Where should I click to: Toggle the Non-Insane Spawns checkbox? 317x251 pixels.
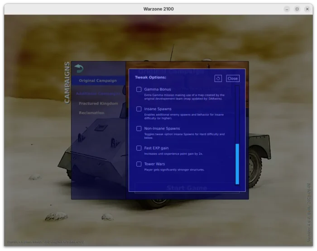[139, 128]
